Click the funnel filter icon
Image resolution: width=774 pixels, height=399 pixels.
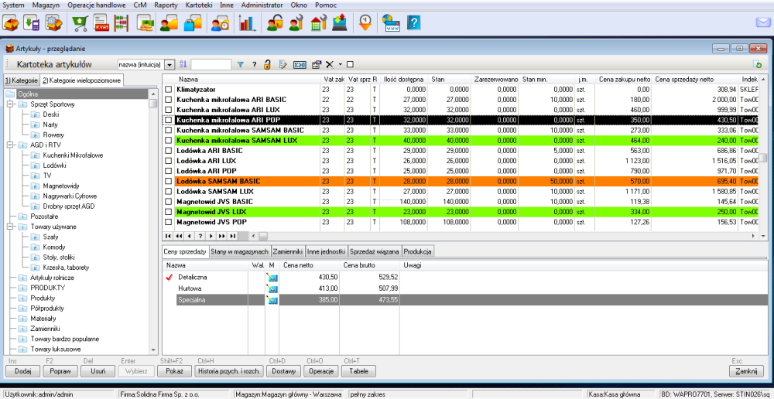pyautogui.click(x=240, y=64)
